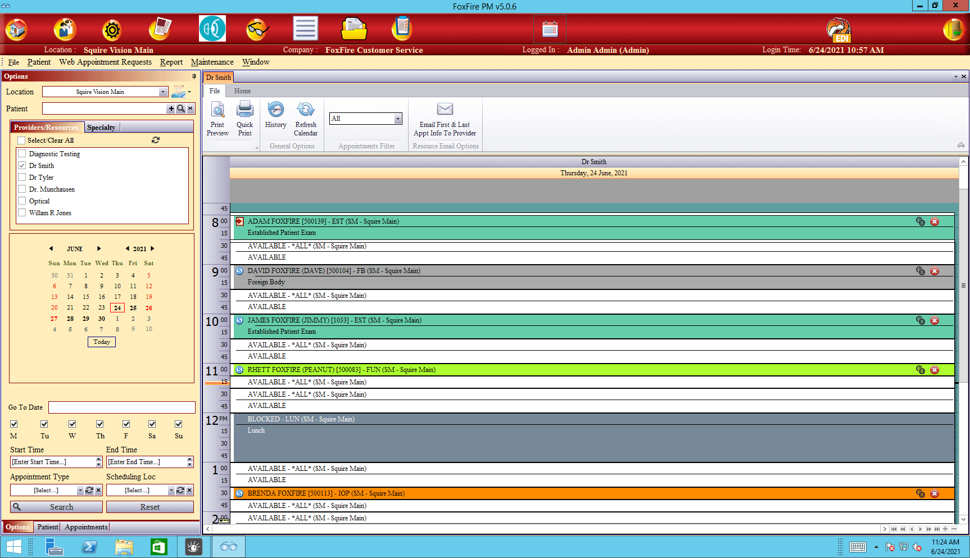970x558 pixels.
Task: Go to previous month arrow beside JUNE
Action: pos(51,248)
